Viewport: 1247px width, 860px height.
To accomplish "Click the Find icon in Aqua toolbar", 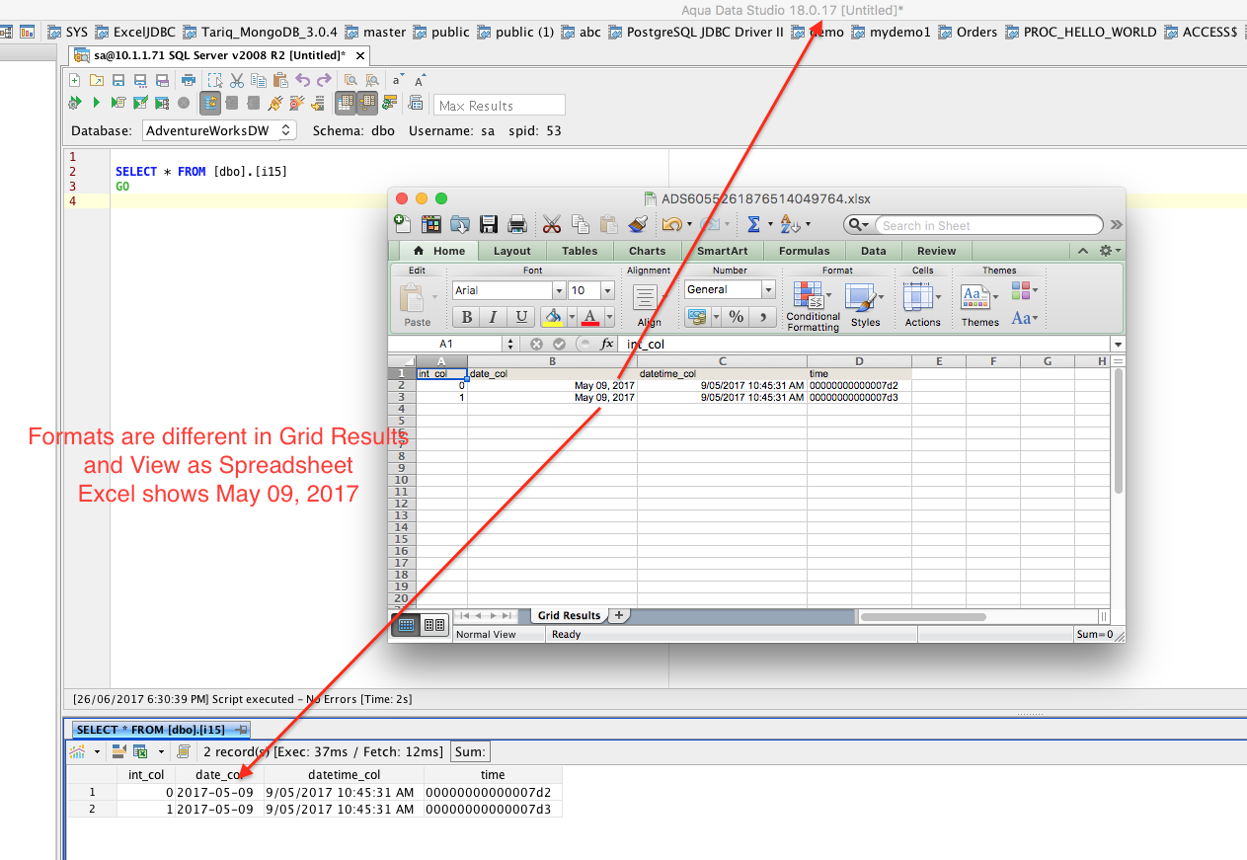I will click(351, 80).
